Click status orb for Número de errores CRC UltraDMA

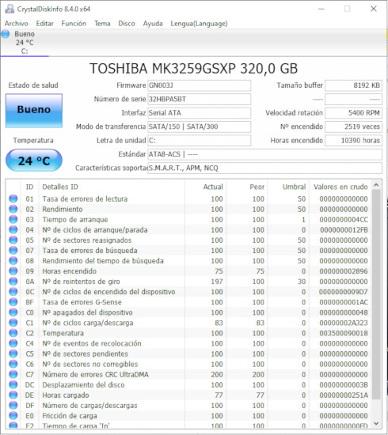pyautogui.click(x=13, y=374)
